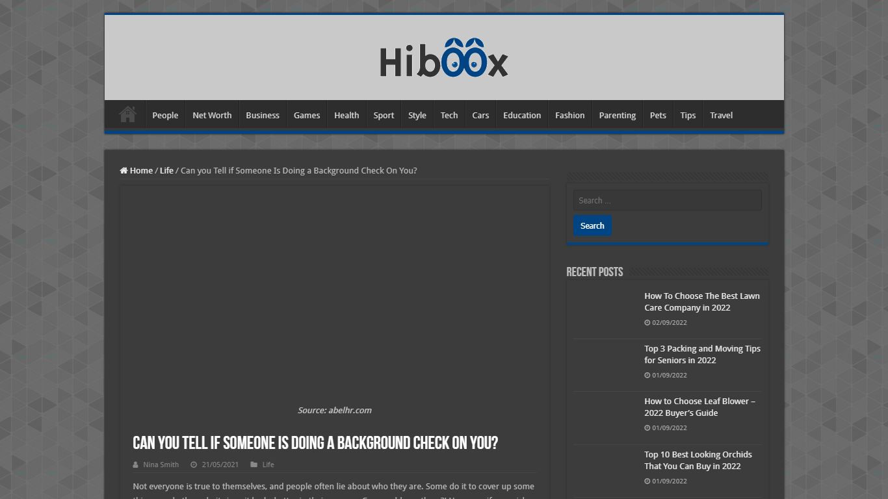Click the clock icon beside 21/05/2021

[194, 465]
